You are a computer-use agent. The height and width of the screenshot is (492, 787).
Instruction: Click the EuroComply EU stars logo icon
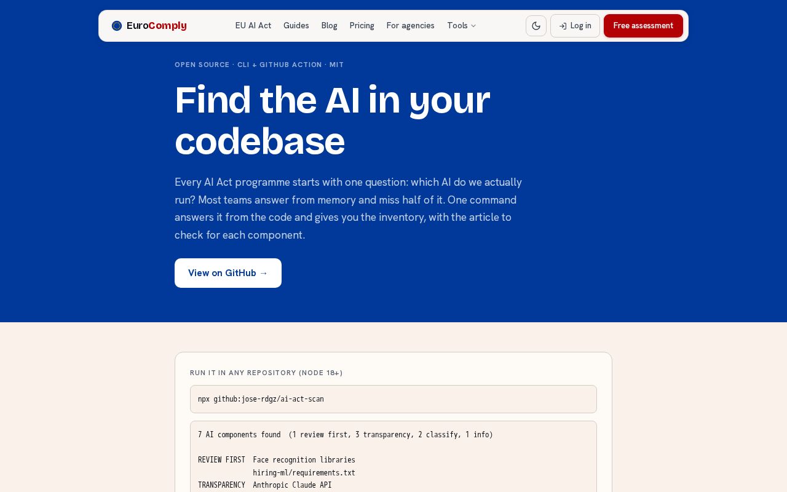pyautogui.click(x=117, y=26)
